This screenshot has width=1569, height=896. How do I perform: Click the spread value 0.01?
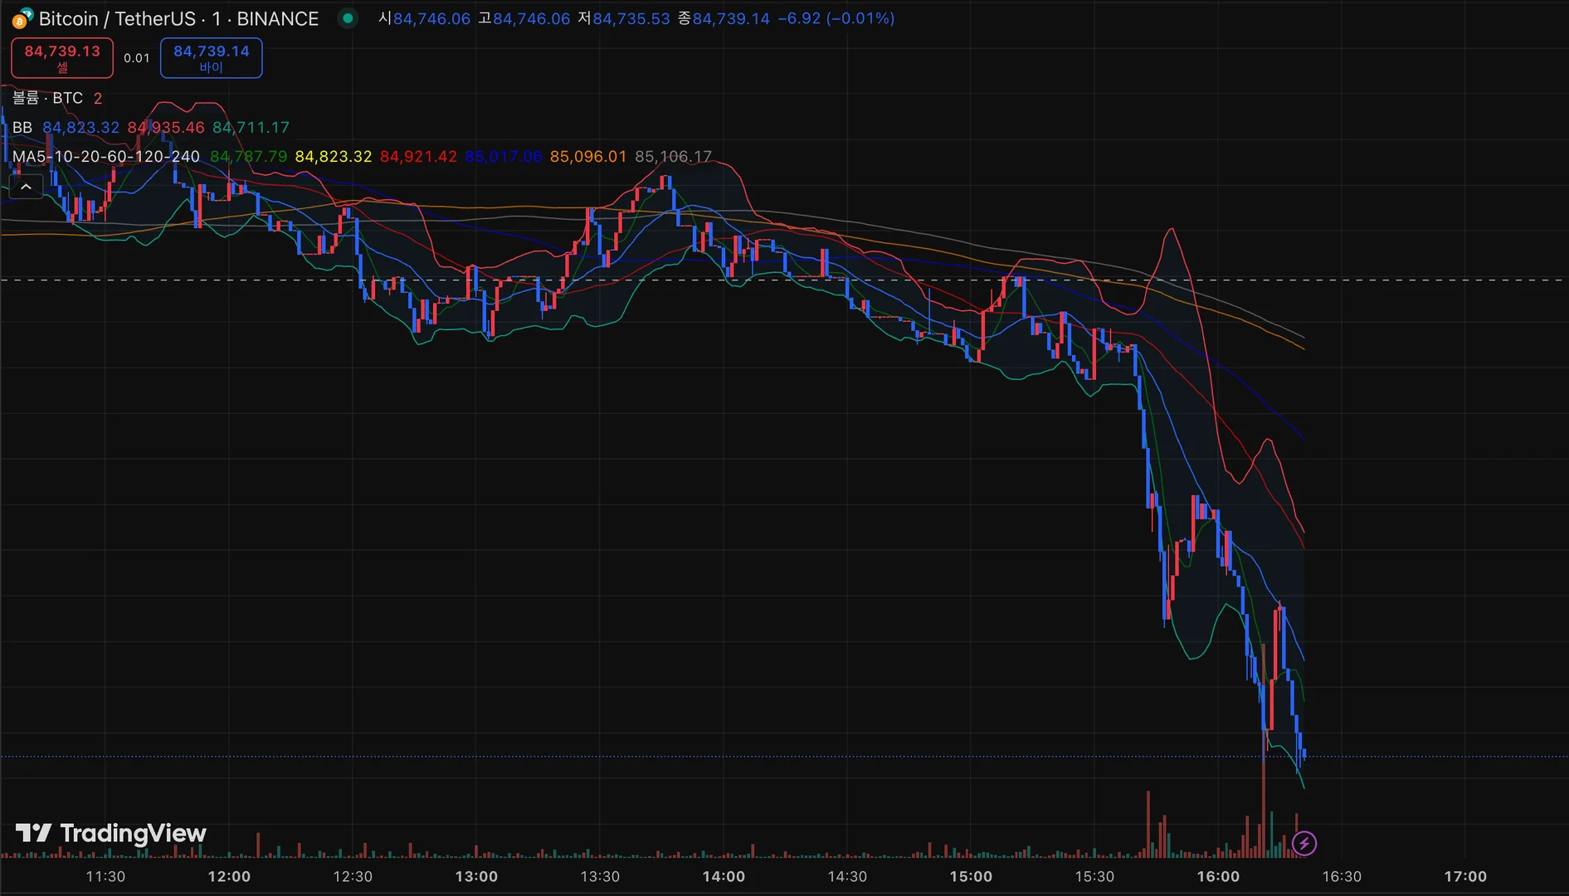137,58
